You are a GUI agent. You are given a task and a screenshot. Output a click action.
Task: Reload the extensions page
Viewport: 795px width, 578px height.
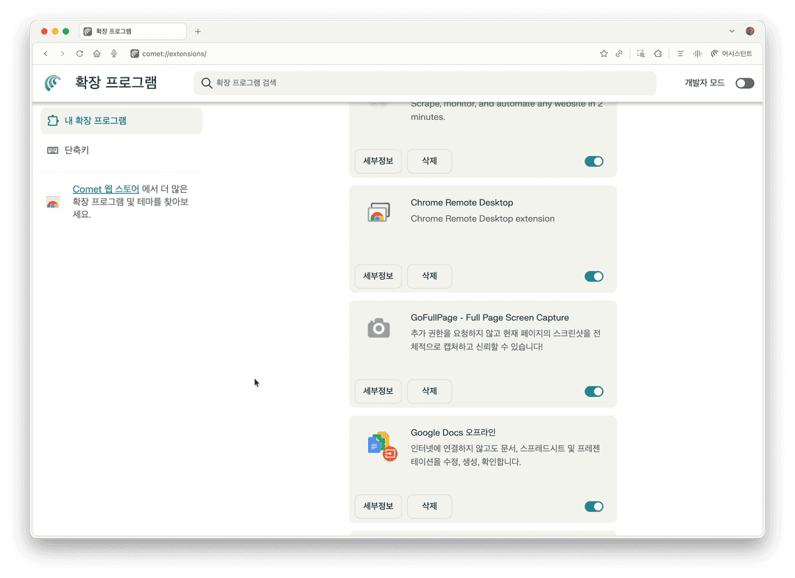pyautogui.click(x=79, y=54)
